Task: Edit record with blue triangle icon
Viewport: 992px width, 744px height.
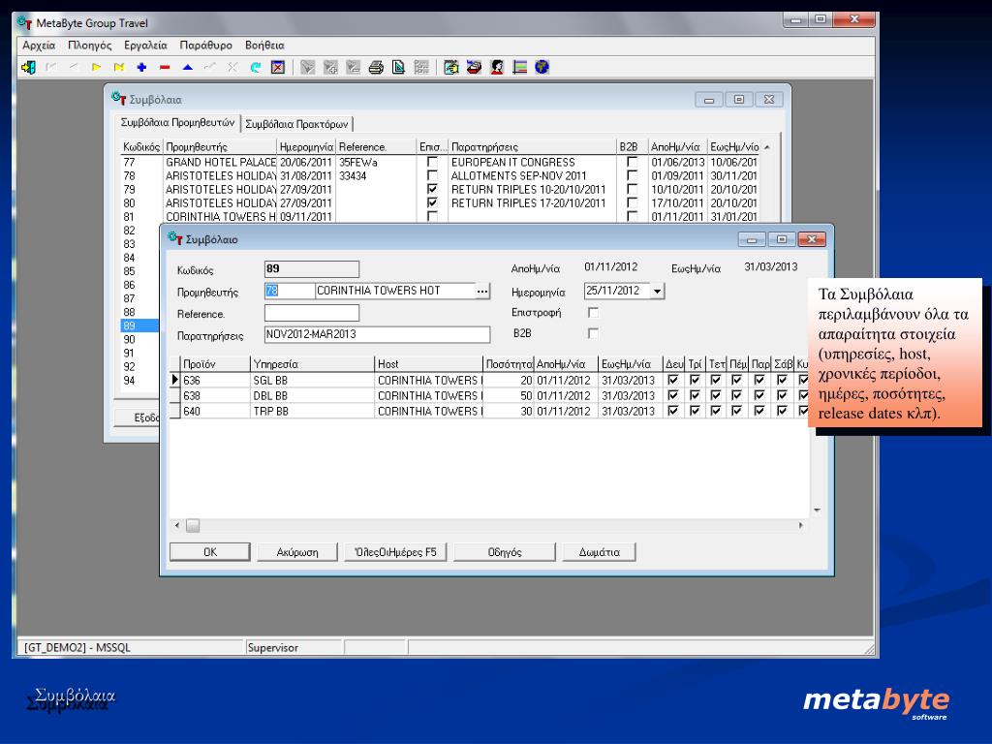Action: pos(187,67)
